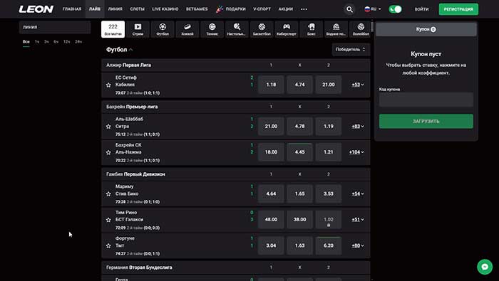
Task: Open the Алжир Первая Лига league header
Action: [x=236, y=65]
